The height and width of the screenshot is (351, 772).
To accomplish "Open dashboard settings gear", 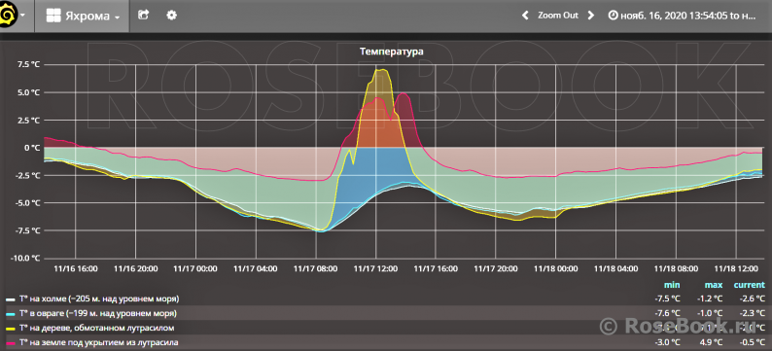I will [x=171, y=16].
